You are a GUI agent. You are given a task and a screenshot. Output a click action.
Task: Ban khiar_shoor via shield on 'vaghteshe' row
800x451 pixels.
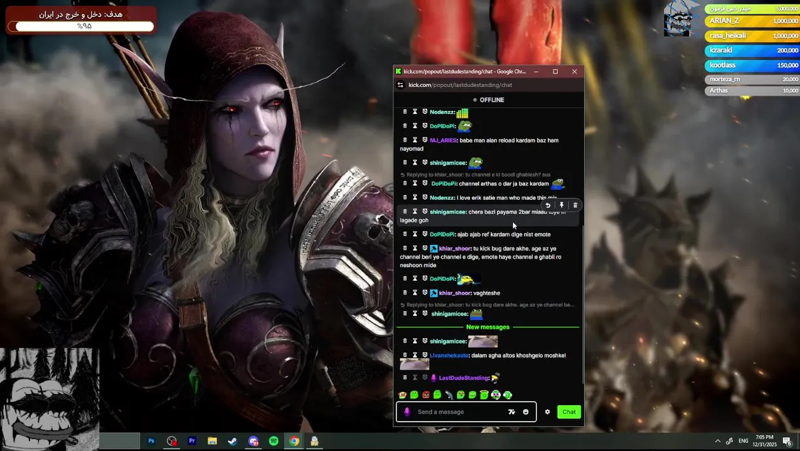coord(425,293)
